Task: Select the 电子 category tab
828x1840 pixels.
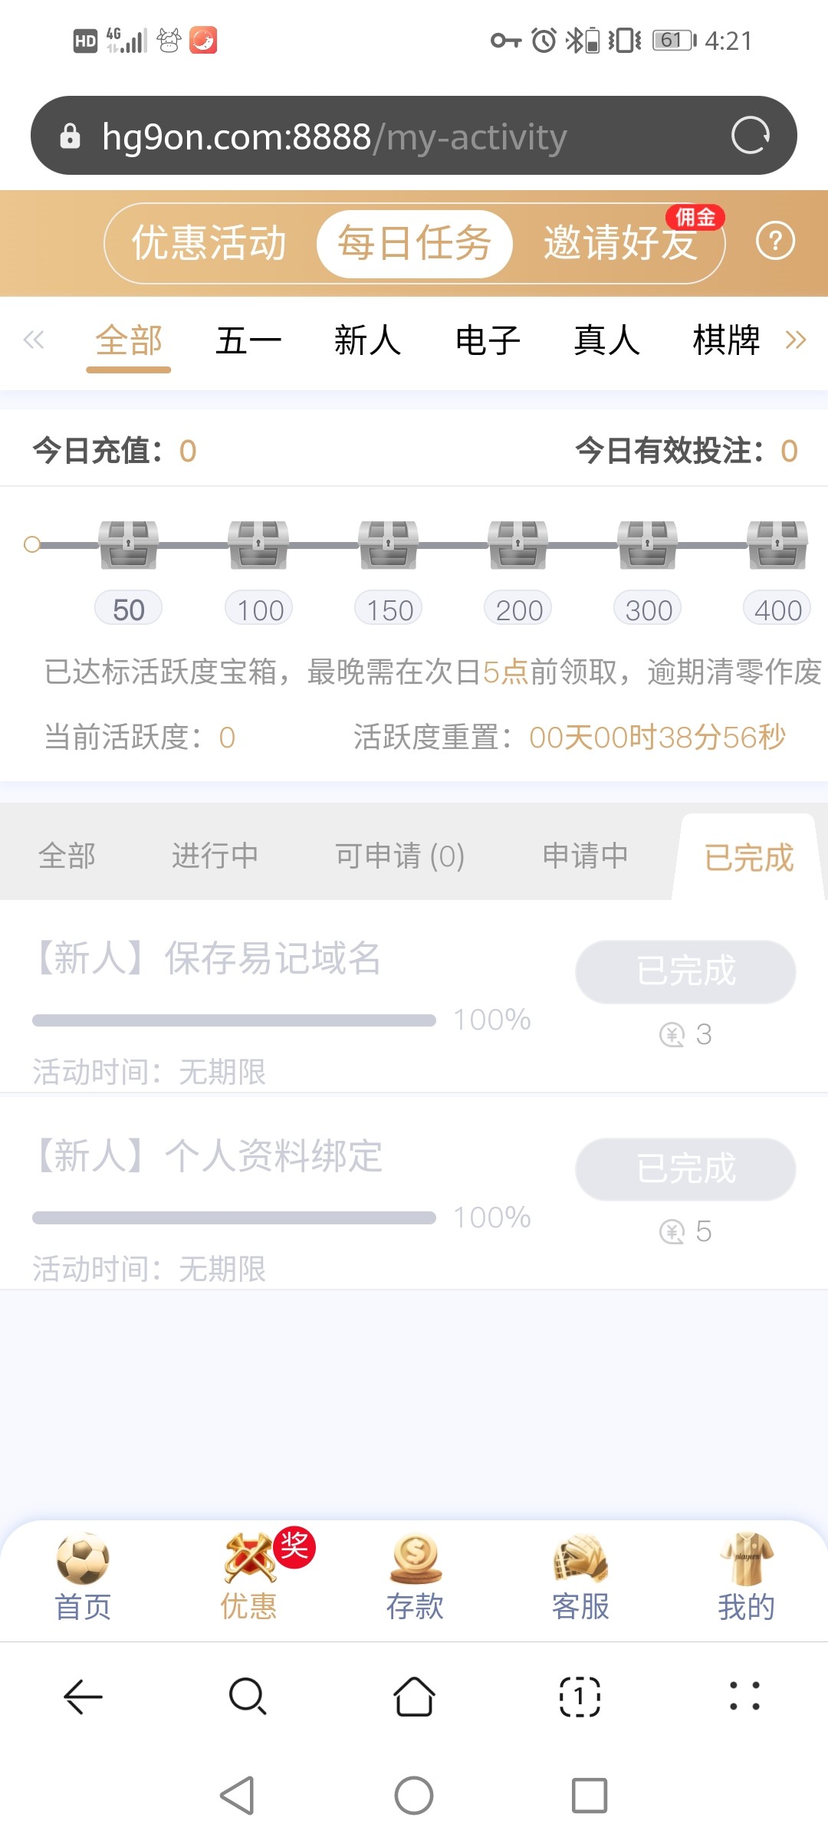Action: click(488, 340)
